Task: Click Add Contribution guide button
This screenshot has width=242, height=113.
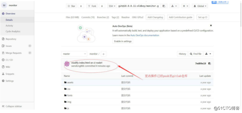Action: 180,17
